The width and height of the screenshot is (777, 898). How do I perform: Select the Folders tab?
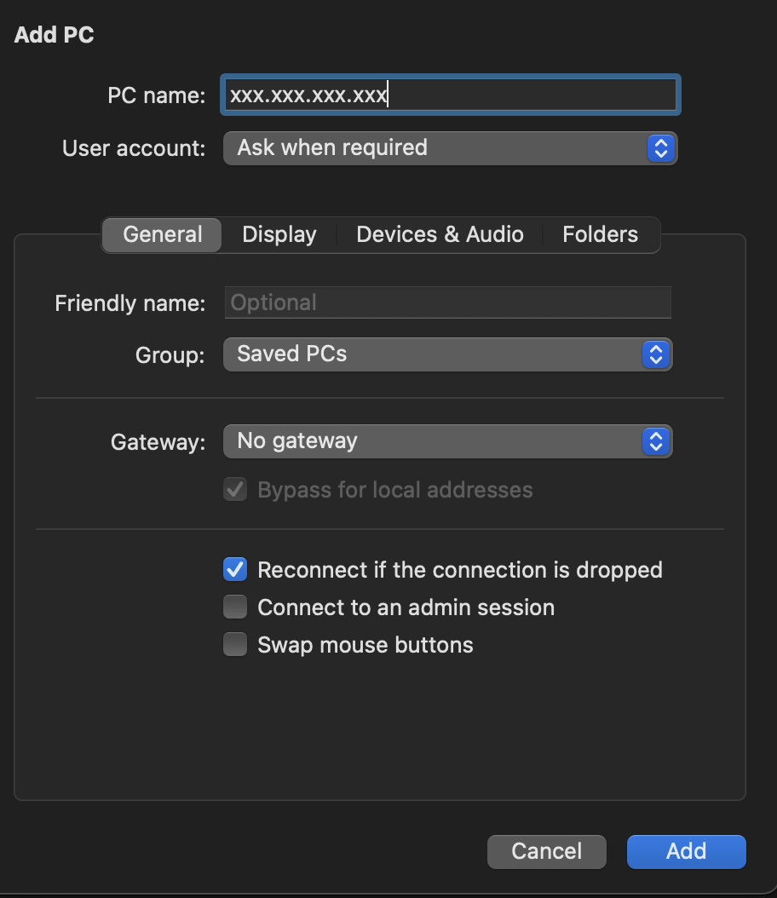[x=600, y=235]
